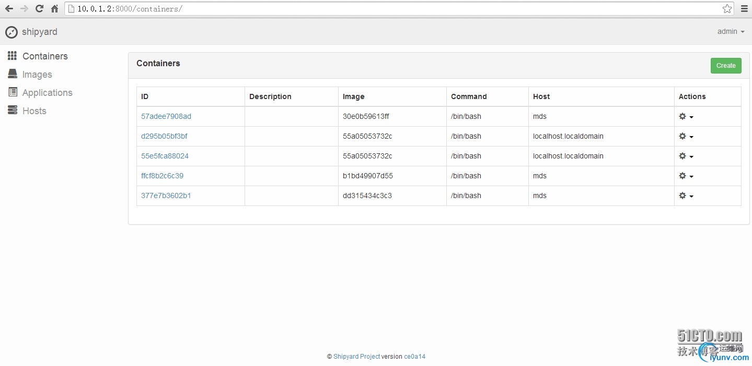Screen dimensions: 752x366
Task: Bookmark page with the star icon
Action: tap(727, 9)
